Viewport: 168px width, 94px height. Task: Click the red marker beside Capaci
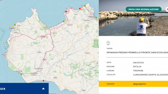pyautogui.click(x=80, y=8)
